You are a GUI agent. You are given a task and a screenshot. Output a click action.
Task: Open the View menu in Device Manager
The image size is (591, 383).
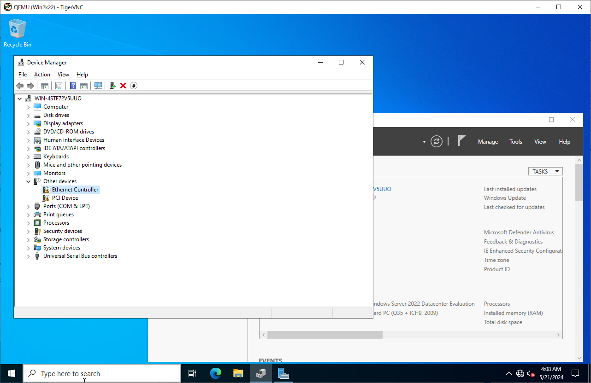pos(63,75)
